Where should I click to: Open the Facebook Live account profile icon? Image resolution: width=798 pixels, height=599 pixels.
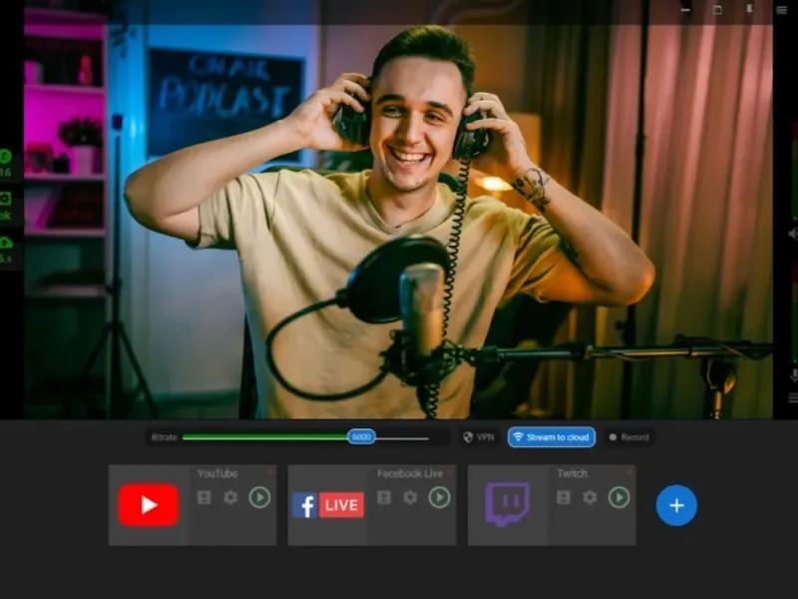point(384,497)
